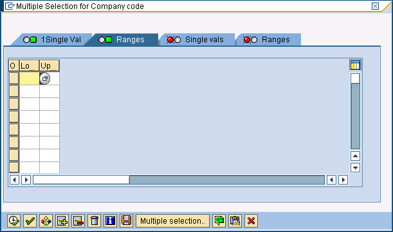Click the left arrow at scrollbar's right end
The image size is (393, 232).
pyautogui.click(x=331, y=180)
